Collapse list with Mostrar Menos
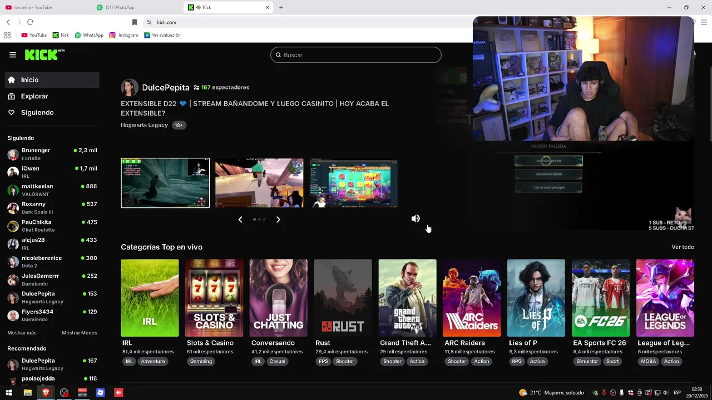This screenshot has width=712, height=400. click(x=80, y=333)
